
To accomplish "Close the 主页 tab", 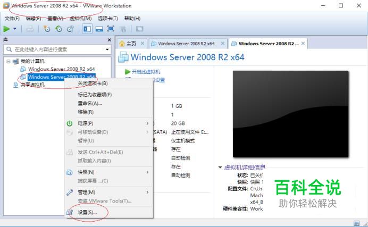I will [142, 44].
